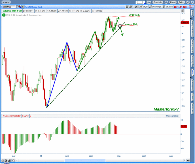Click the Setup button
Image resolution: width=195 pixels, height=164 pixels.
(x=181, y=2)
